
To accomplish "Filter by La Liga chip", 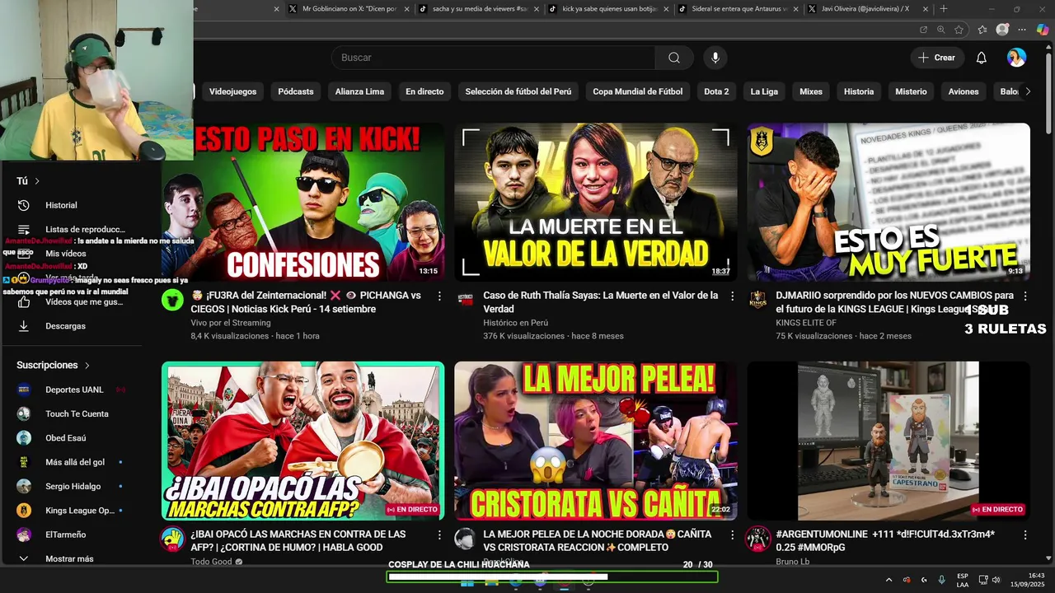I will (x=764, y=91).
